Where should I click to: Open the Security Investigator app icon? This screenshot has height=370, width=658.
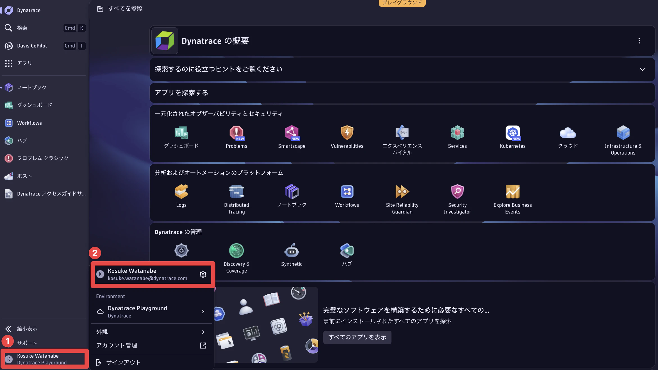click(x=457, y=192)
